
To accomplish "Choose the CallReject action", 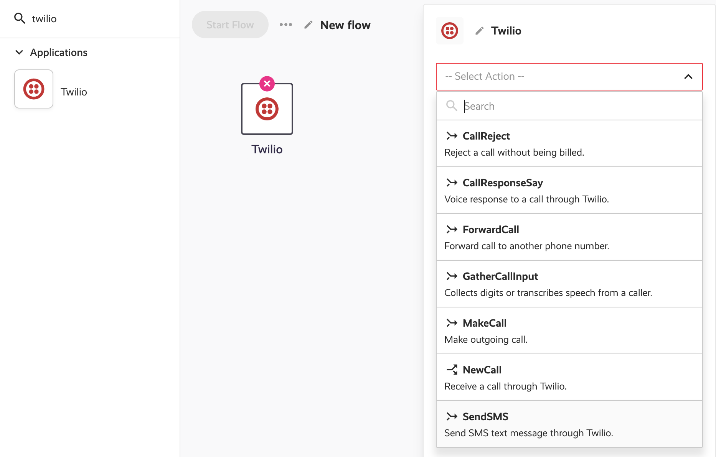I will 569,144.
